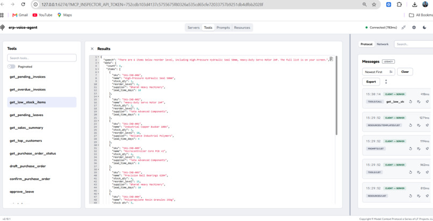
Task: Replay the tools/list message
Action: 410,172
